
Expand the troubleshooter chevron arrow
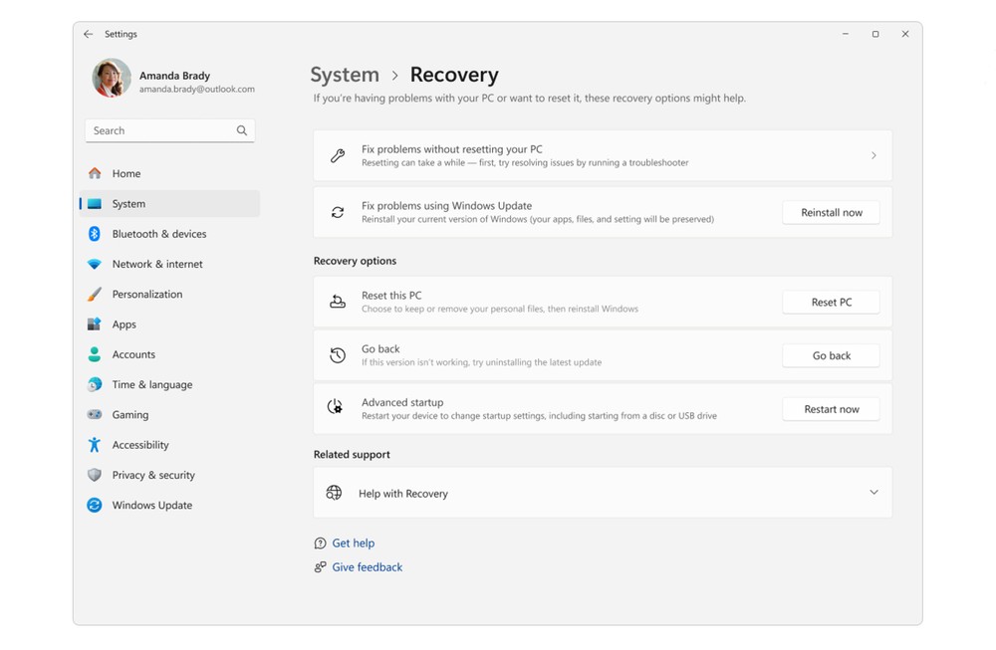point(874,155)
